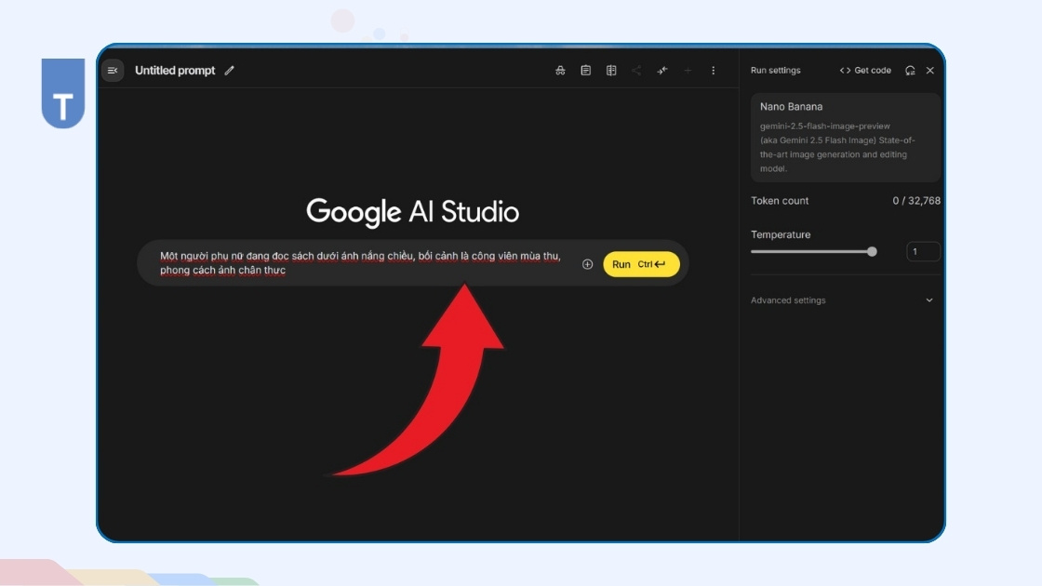1042x586 pixels.
Task: Click inside the Vietnamese prompt text box
Action: click(x=354, y=263)
